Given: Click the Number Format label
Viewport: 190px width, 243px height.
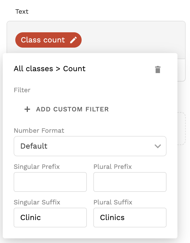Looking at the screenshot, I should [39, 131].
